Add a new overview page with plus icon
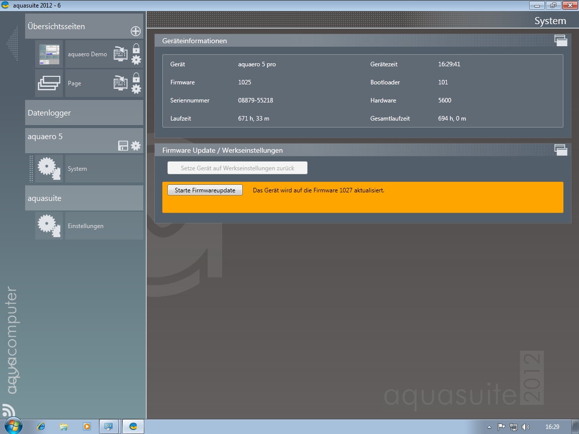This screenshot has height=434, width=579. pyautogui.click(x=136, y=31)
